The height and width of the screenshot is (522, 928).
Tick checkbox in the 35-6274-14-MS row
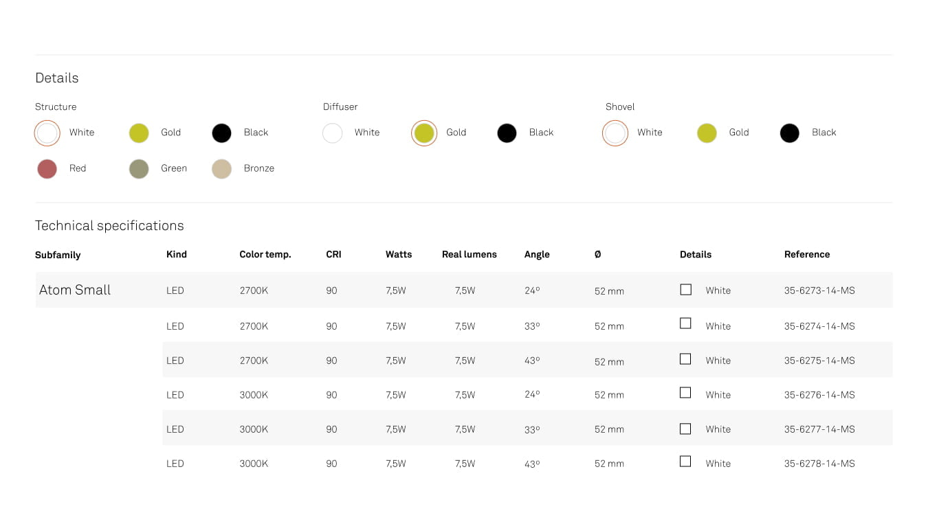click(685, 324)
